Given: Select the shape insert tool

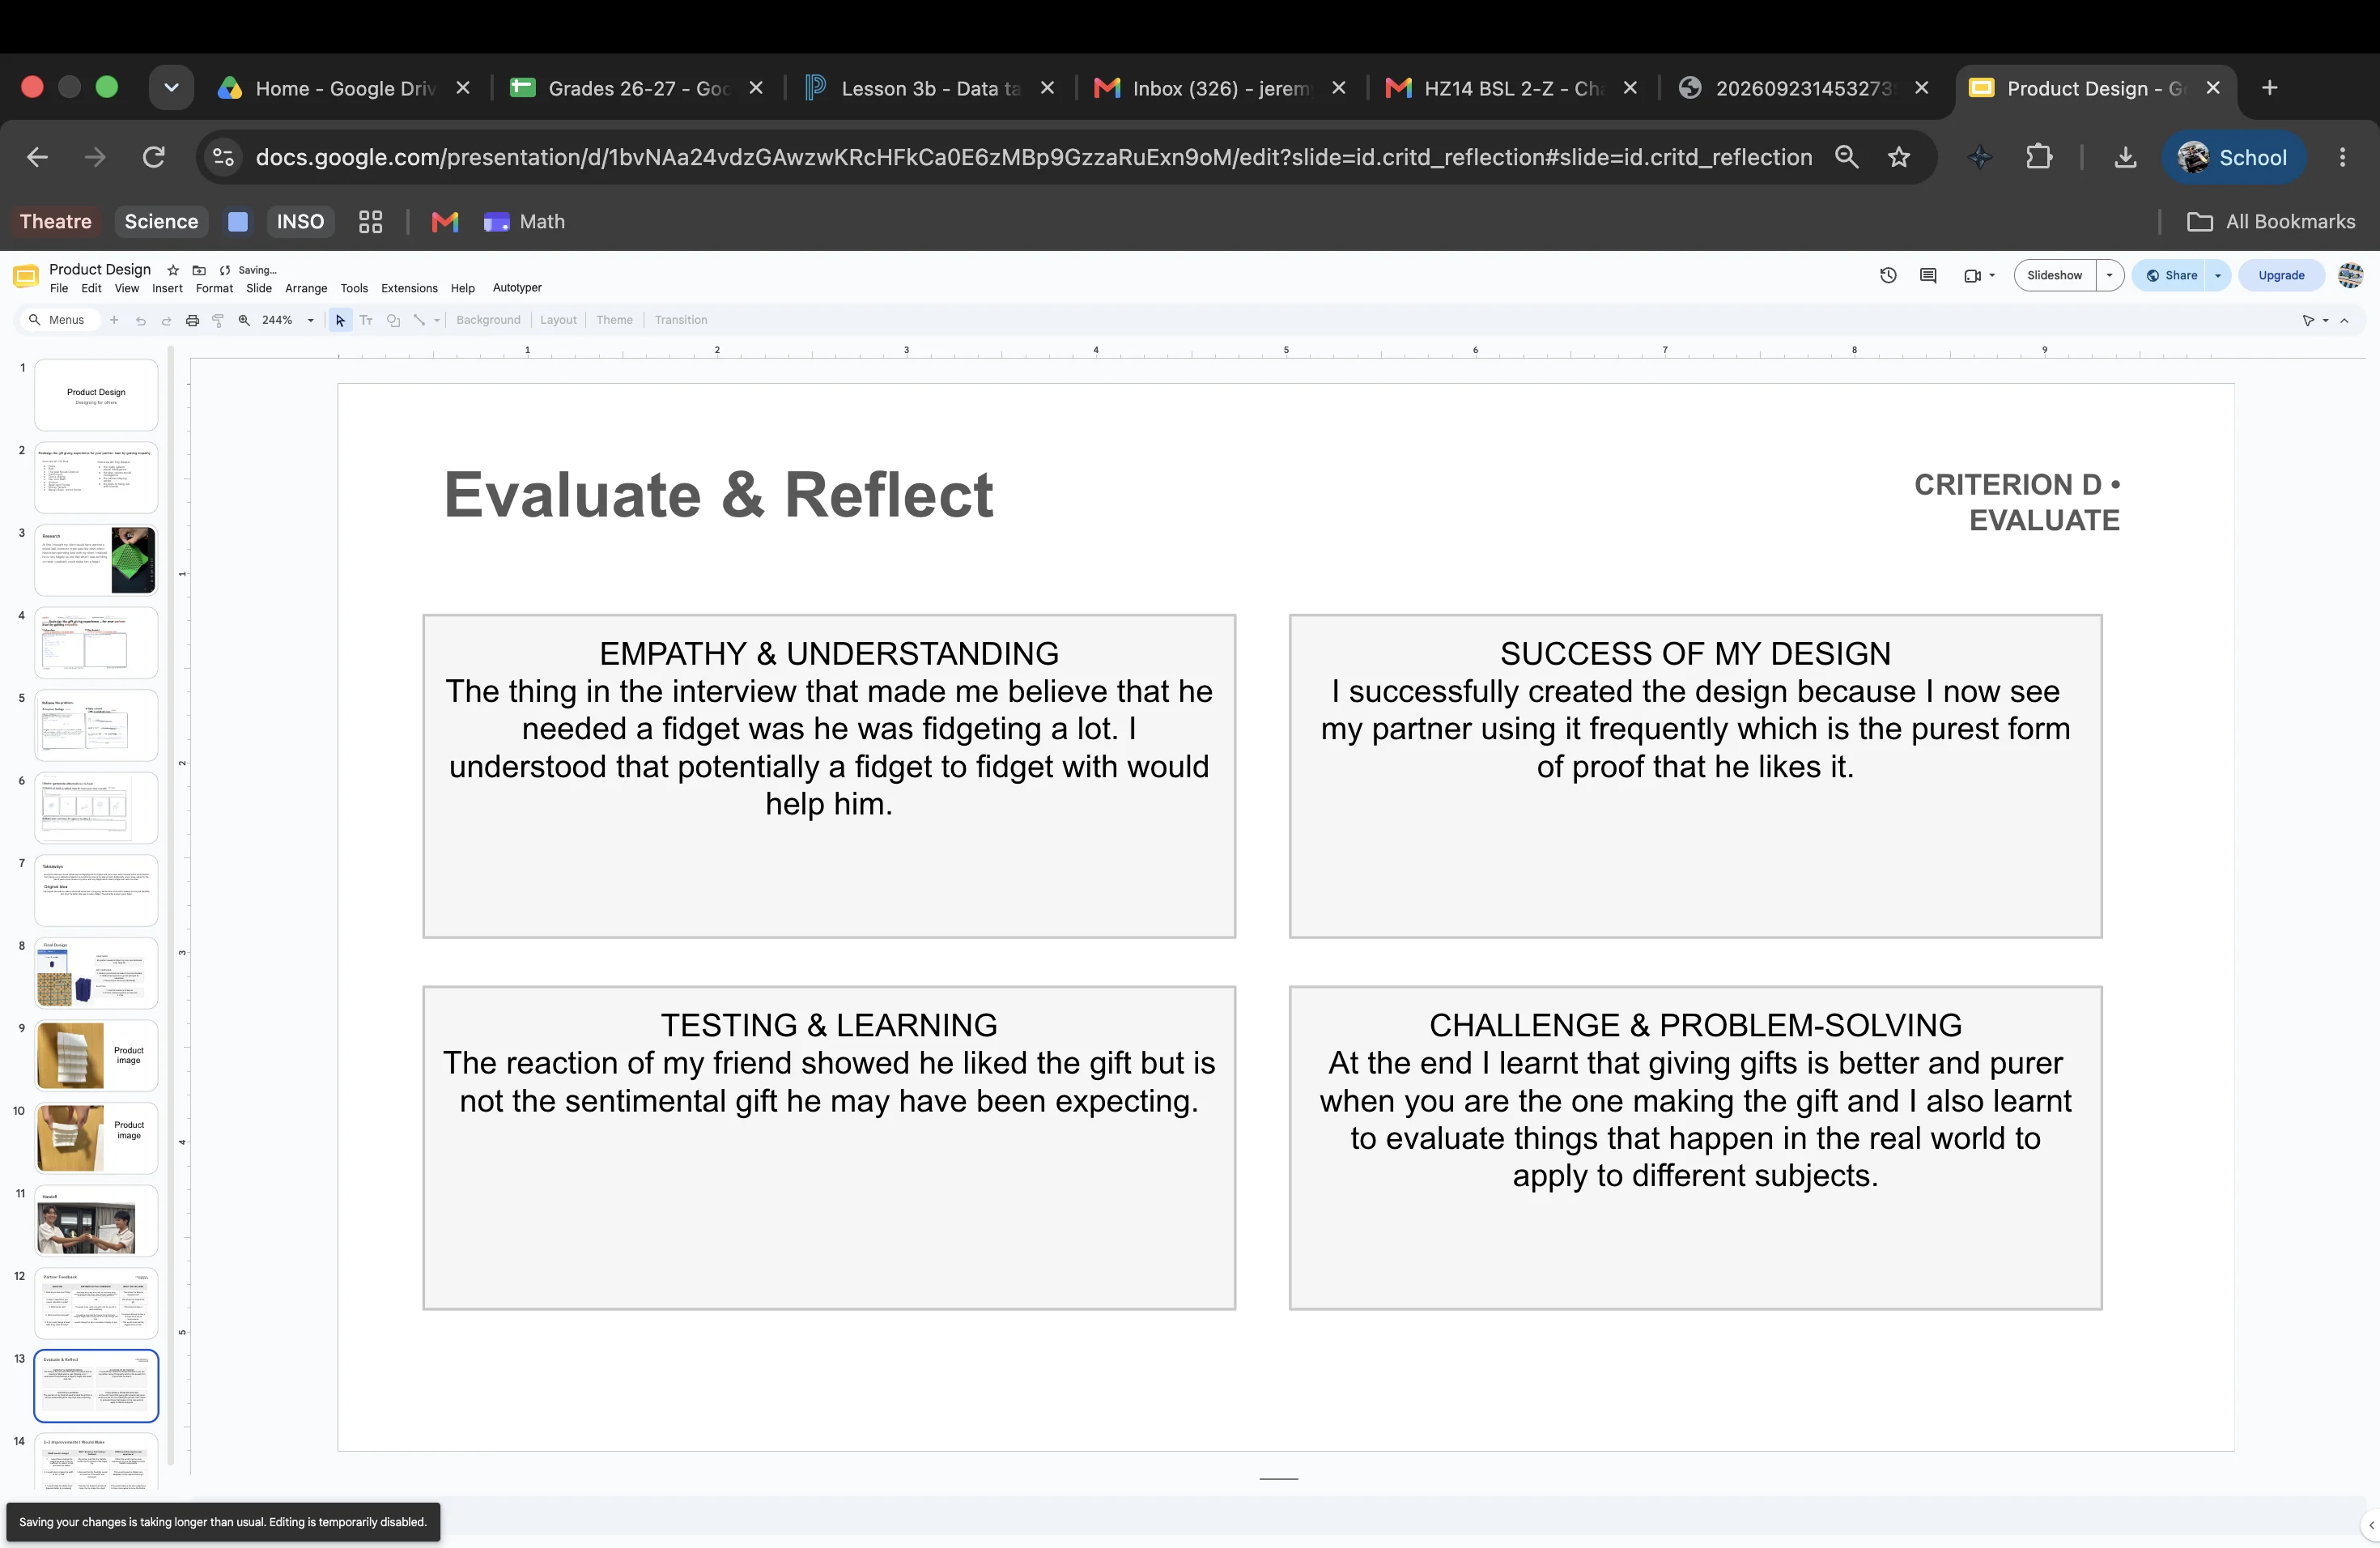Looking at the screenshot, I should coord(393,320).
